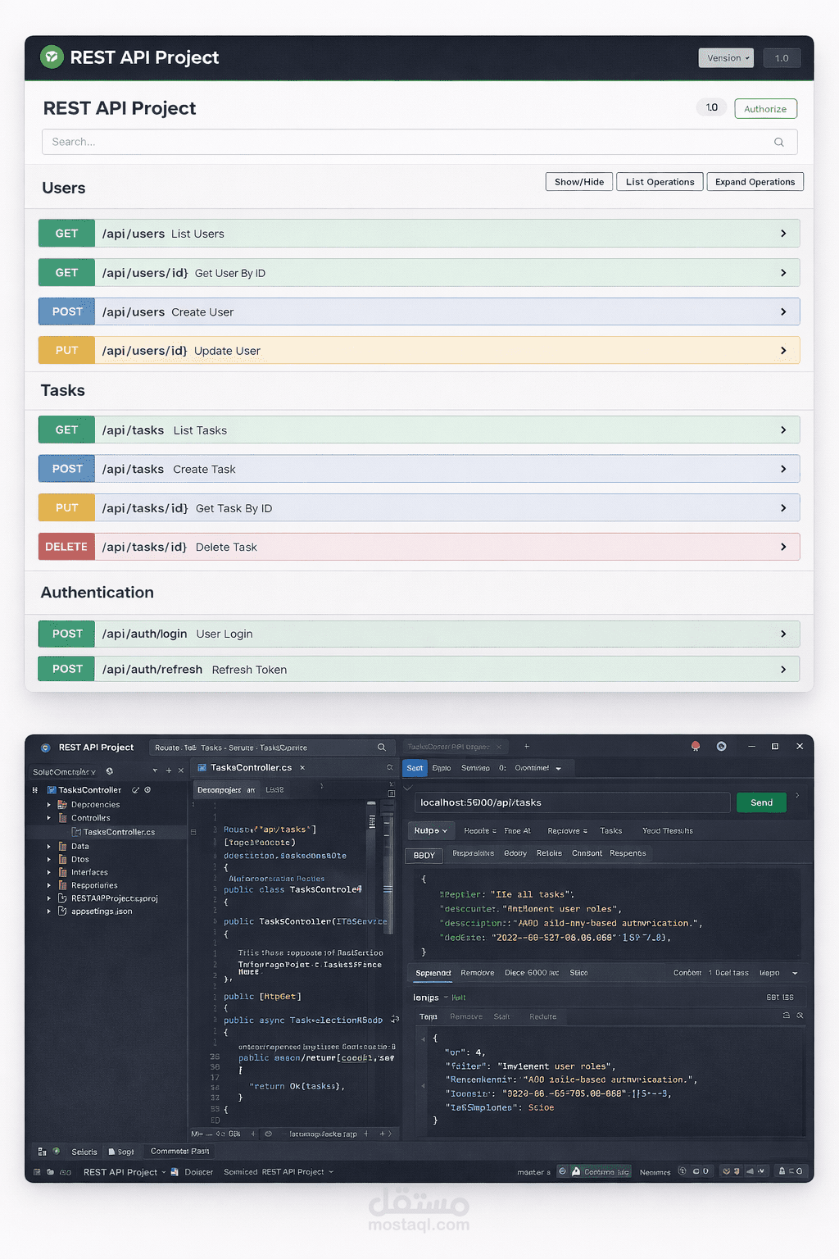
Task: Select the Body tab in the API client
Action: pyautogui.click(x=424, y=855)
